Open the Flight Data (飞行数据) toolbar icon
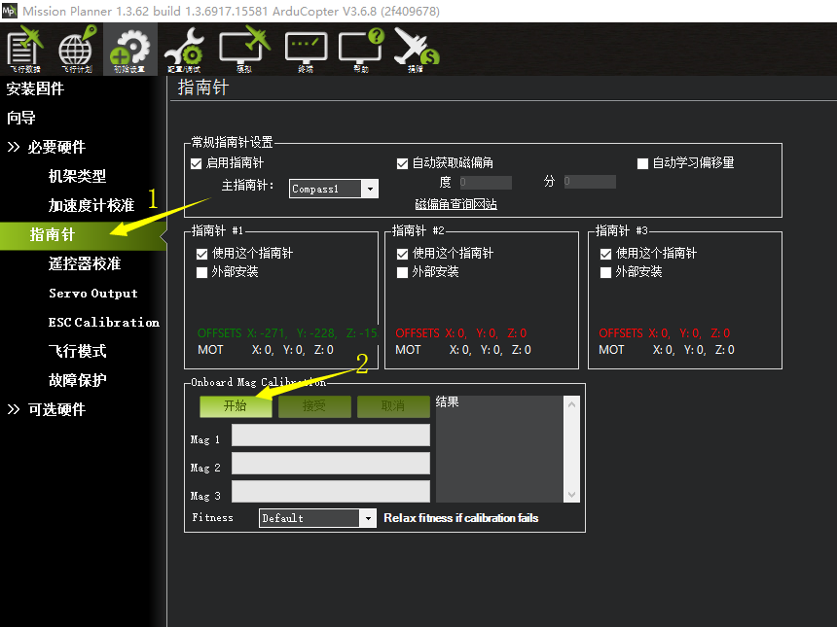The image size is (837, 627). point(24,49)
